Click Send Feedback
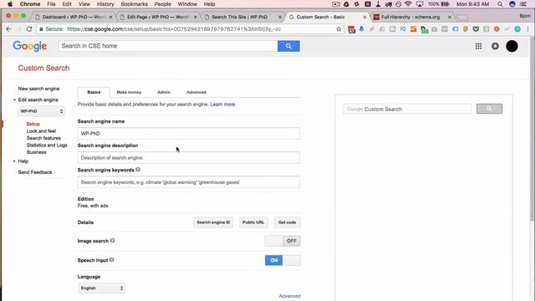 point(35,172)
